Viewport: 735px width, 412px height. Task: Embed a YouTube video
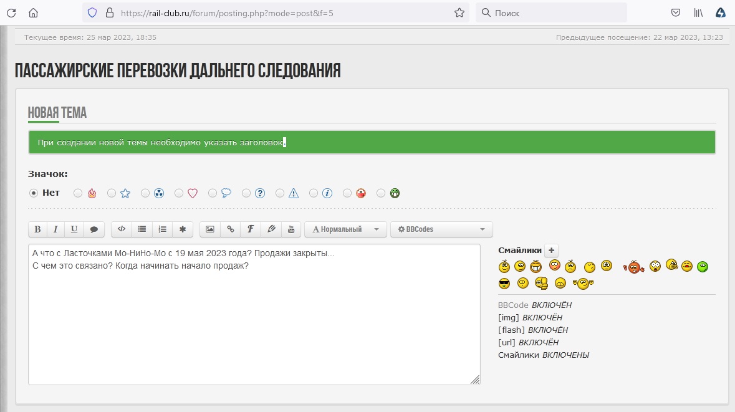[291, 229]
